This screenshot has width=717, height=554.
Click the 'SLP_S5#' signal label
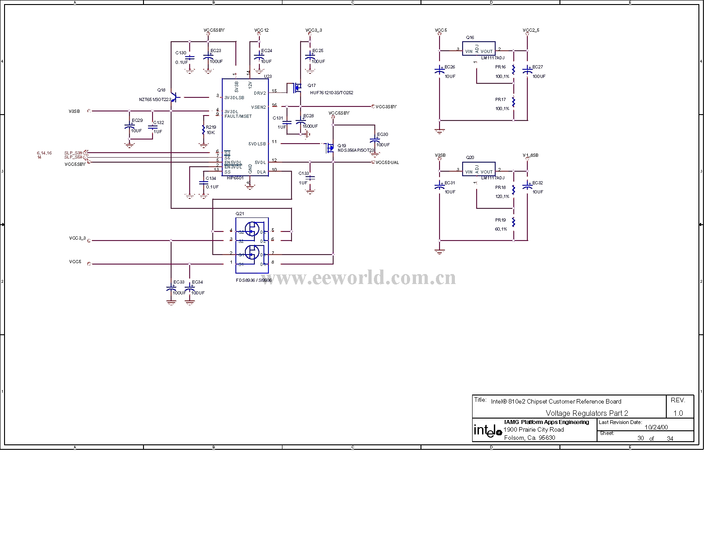(73, 157)
